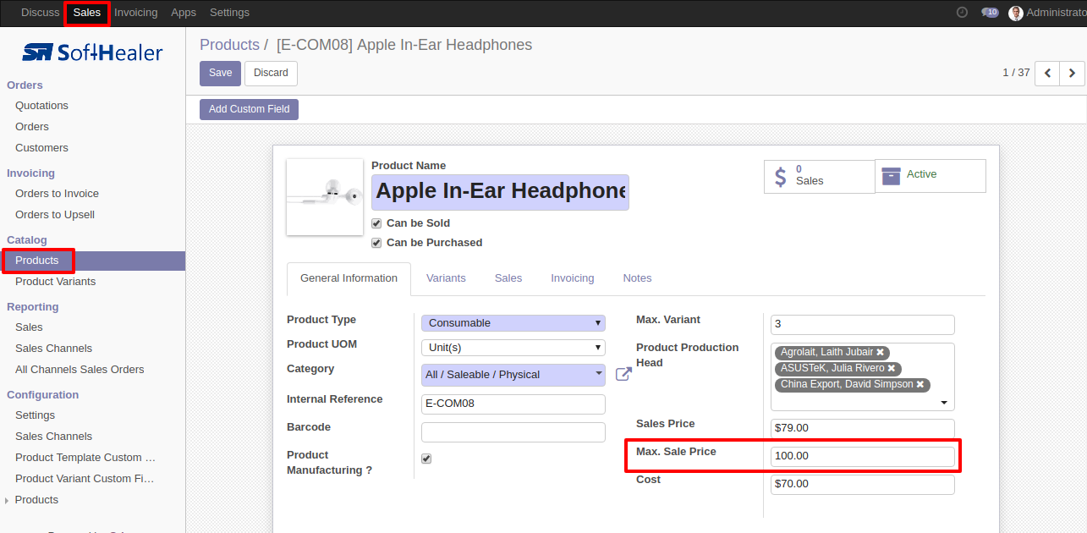Toggle Can be Sold checkbox

[x=376, y=223]
